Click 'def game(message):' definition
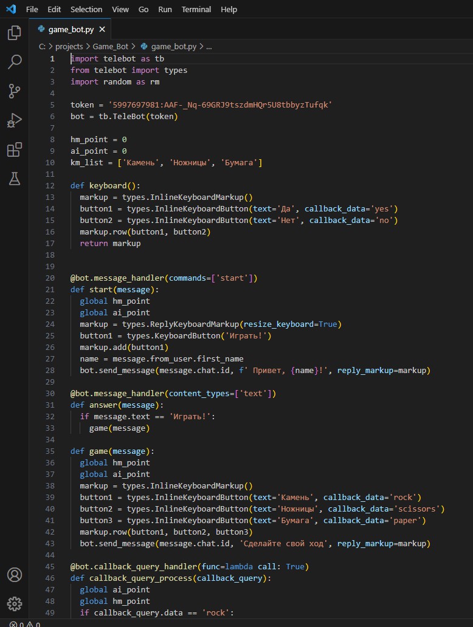 coord(112,451)
